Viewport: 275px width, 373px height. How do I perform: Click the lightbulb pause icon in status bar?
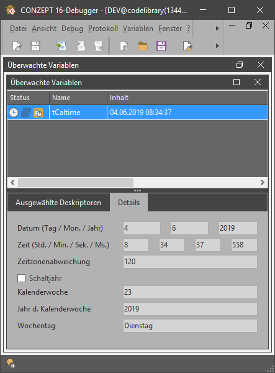(11, 364)
